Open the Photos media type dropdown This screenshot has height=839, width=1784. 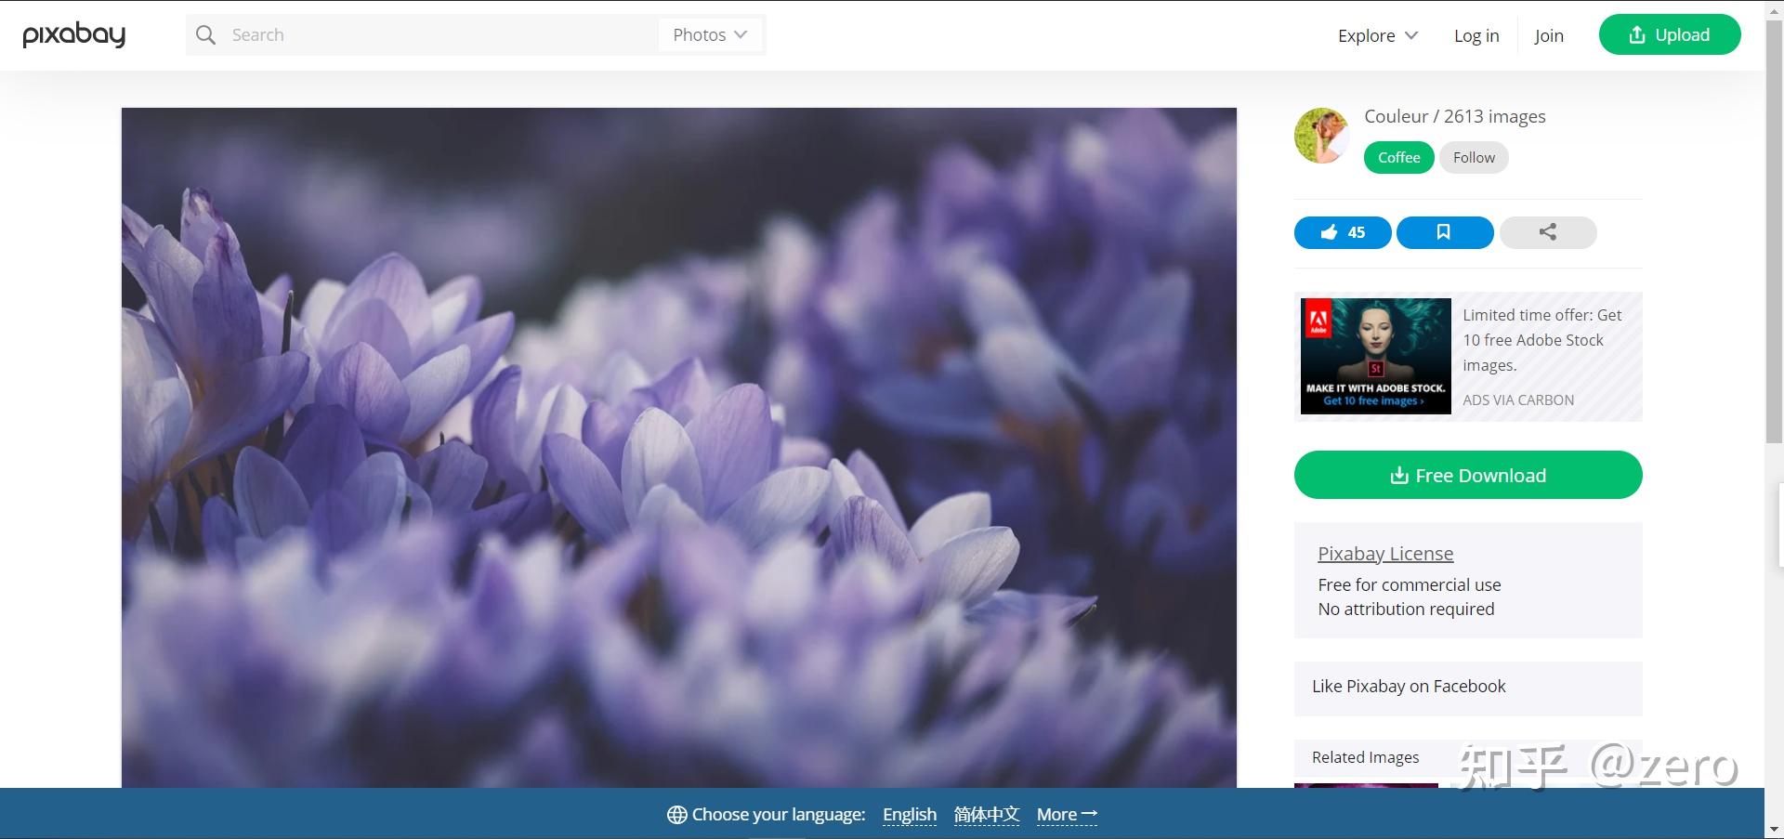click(709, 34)
